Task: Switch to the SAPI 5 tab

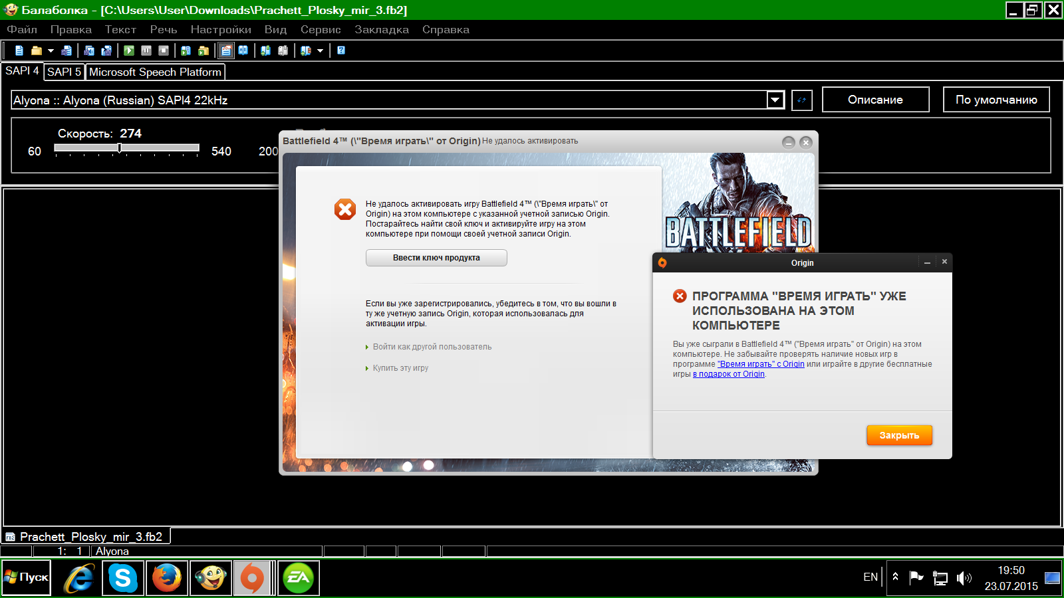Action: point(64,72)
